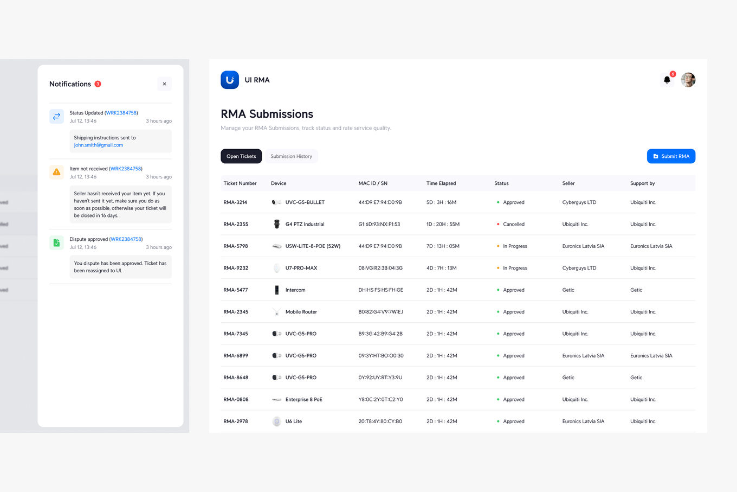Click UVC-G5-BULLET device icon
Viewport: 737px width, 492px height.
tap(276, 202)
